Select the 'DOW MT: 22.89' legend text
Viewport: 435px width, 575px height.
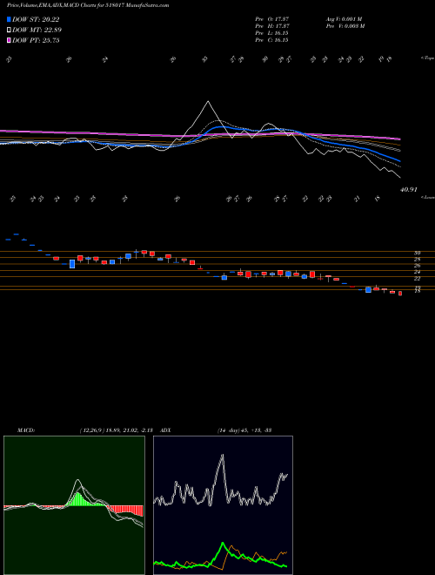37,30
